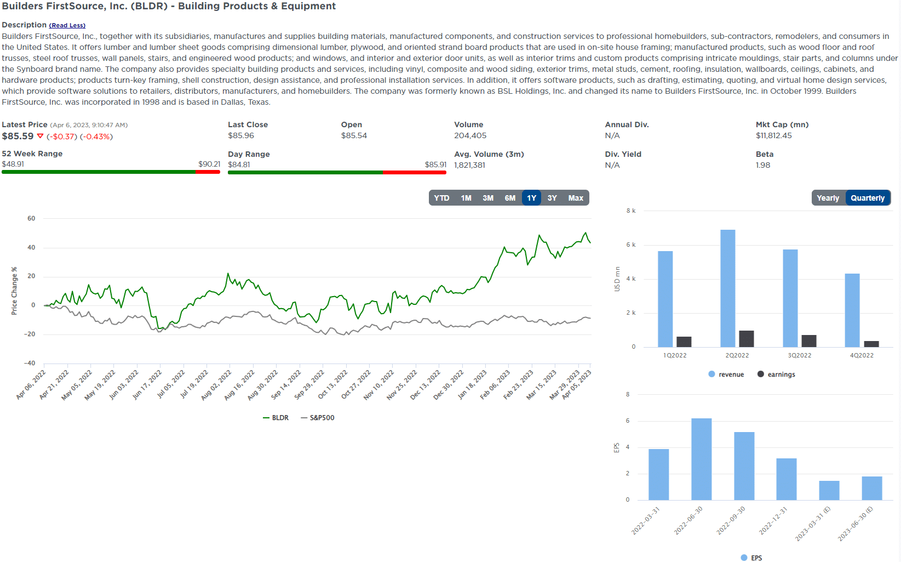The image size is (901, 562).
Task: Click the 2022-06-30 EPS bar
Action: tap(701, 459)
